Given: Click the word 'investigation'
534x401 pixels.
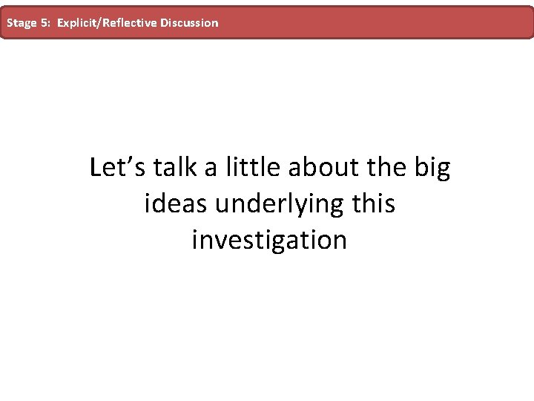Looking at the screenshot, I should click(269, 241).
